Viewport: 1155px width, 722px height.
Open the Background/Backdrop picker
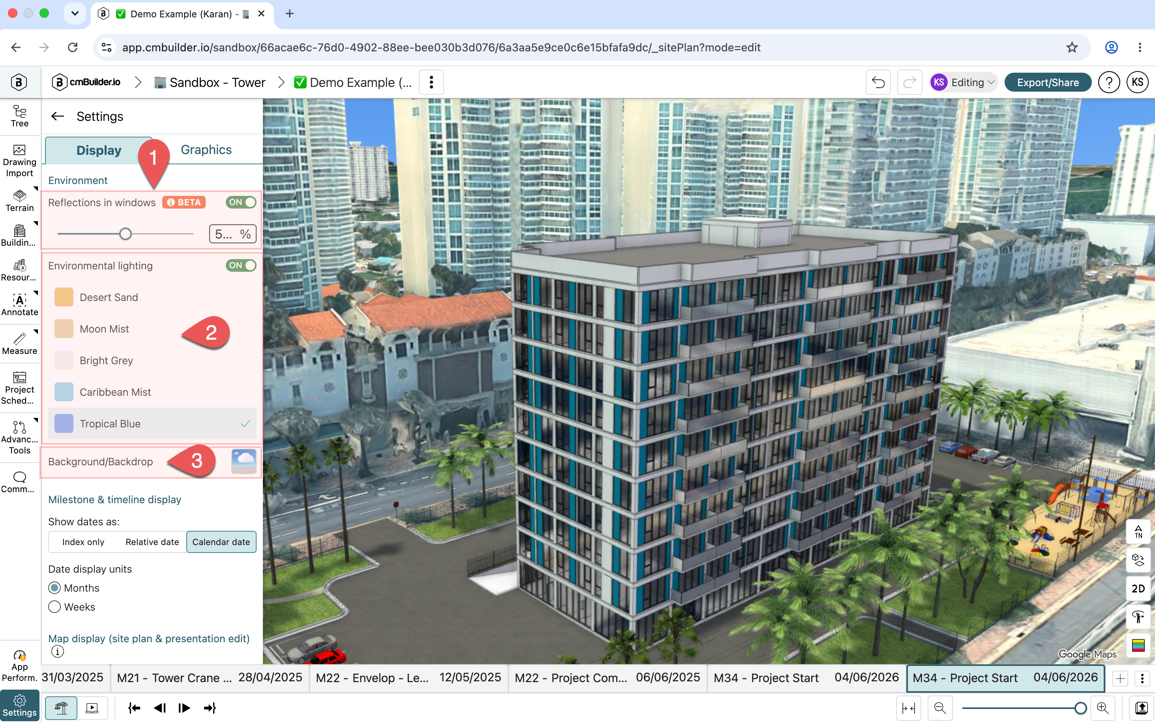pyautogui.click(x=244, y=461)
